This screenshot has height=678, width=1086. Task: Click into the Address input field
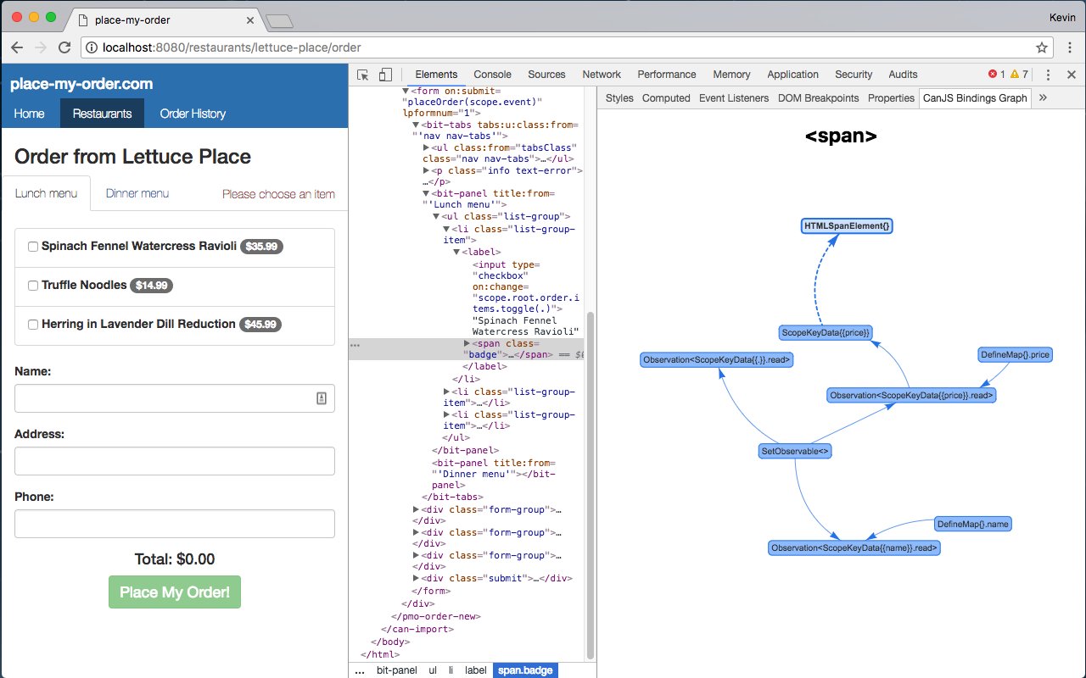pos(175,461)
